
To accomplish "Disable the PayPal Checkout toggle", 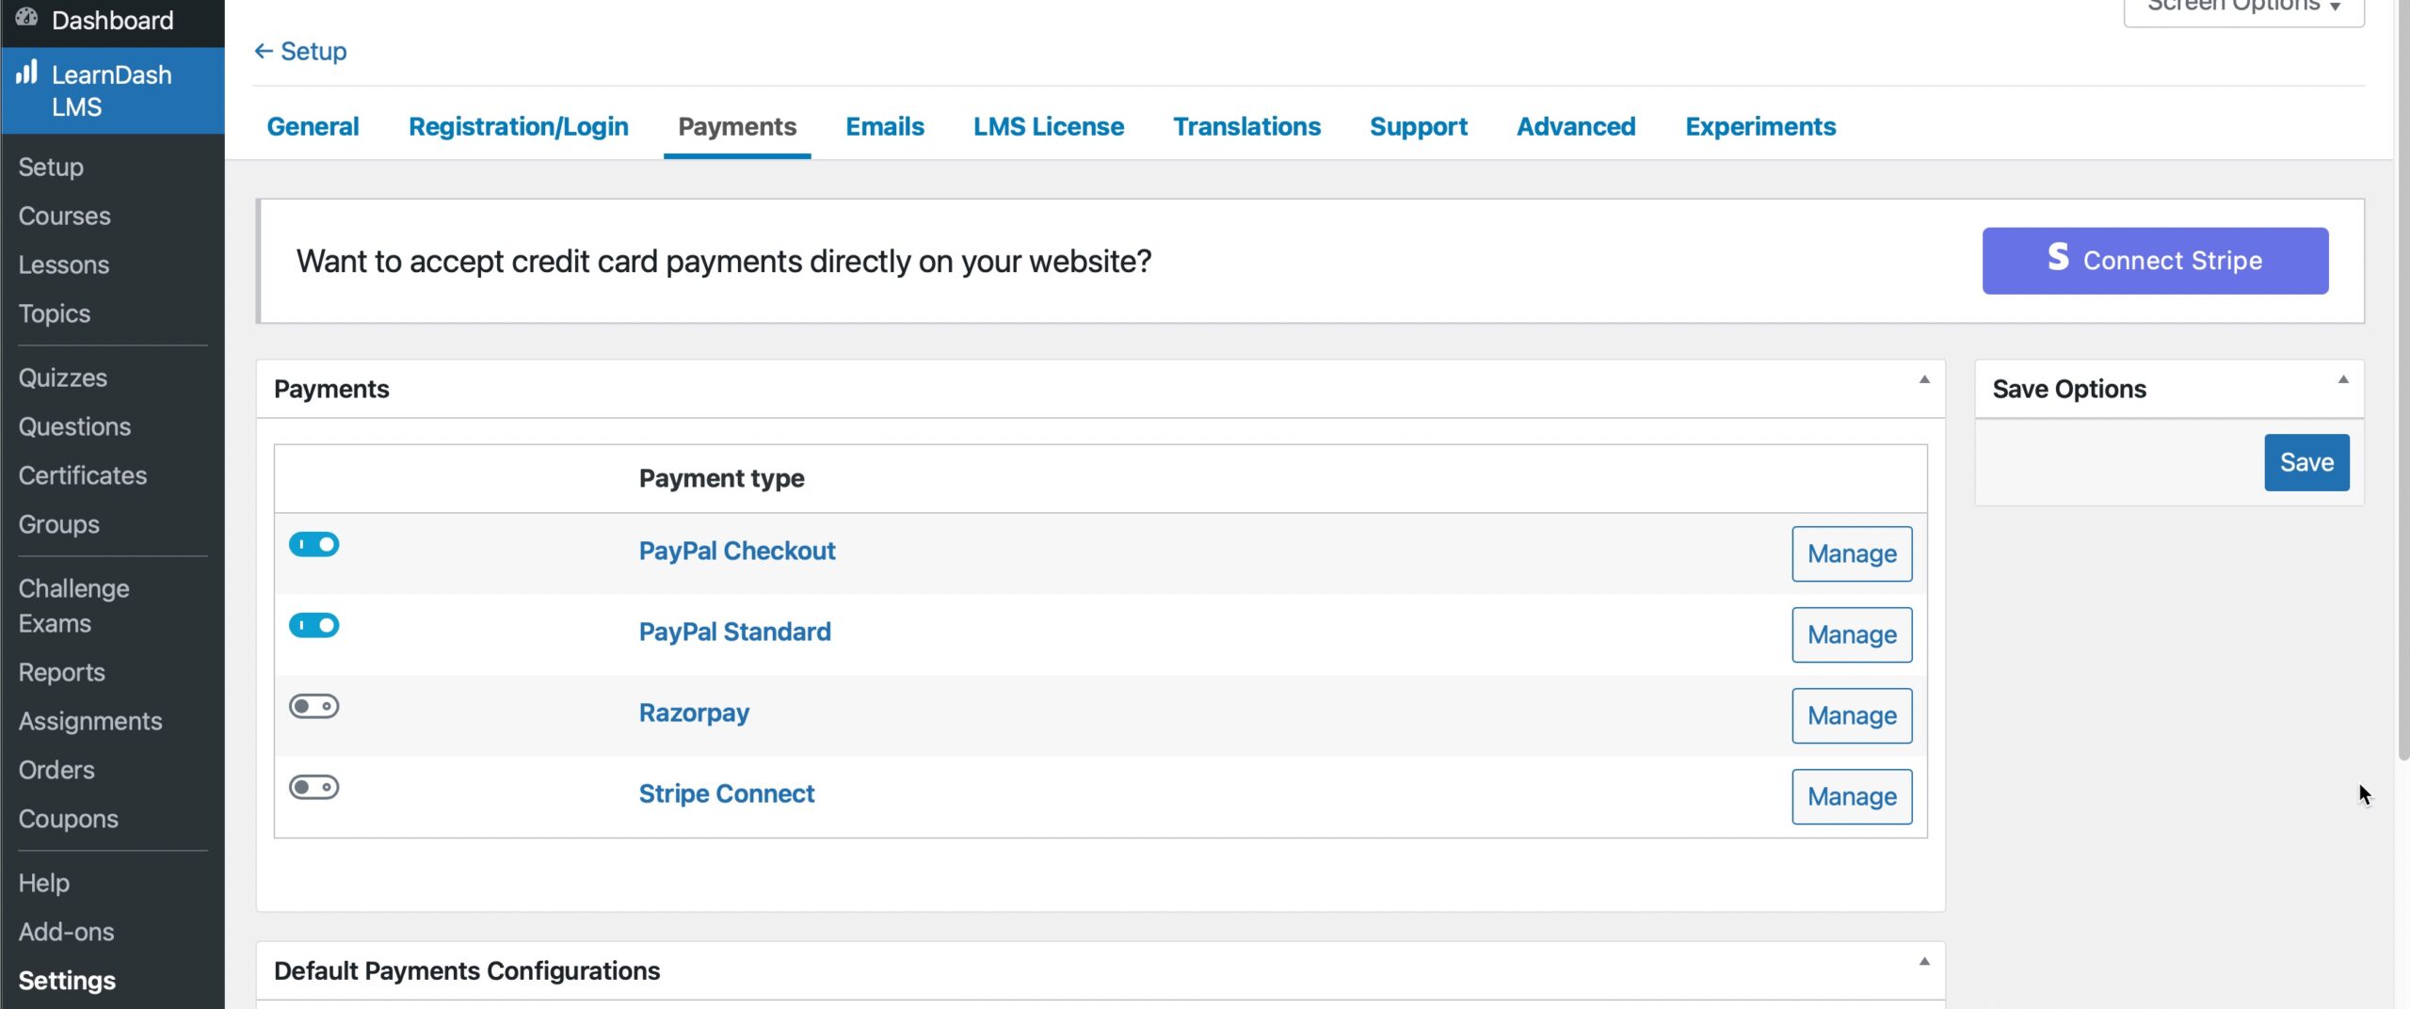I will pyautogui.click(x=313, y=544).
